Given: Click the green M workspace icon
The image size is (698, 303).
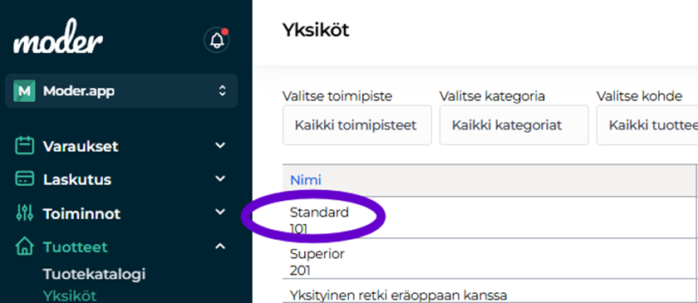Looking at the screenshot, I should [x=24, y=91].
